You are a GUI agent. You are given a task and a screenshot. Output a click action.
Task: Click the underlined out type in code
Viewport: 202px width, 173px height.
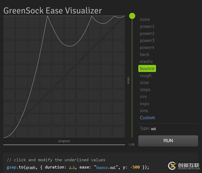pos(113,167)
